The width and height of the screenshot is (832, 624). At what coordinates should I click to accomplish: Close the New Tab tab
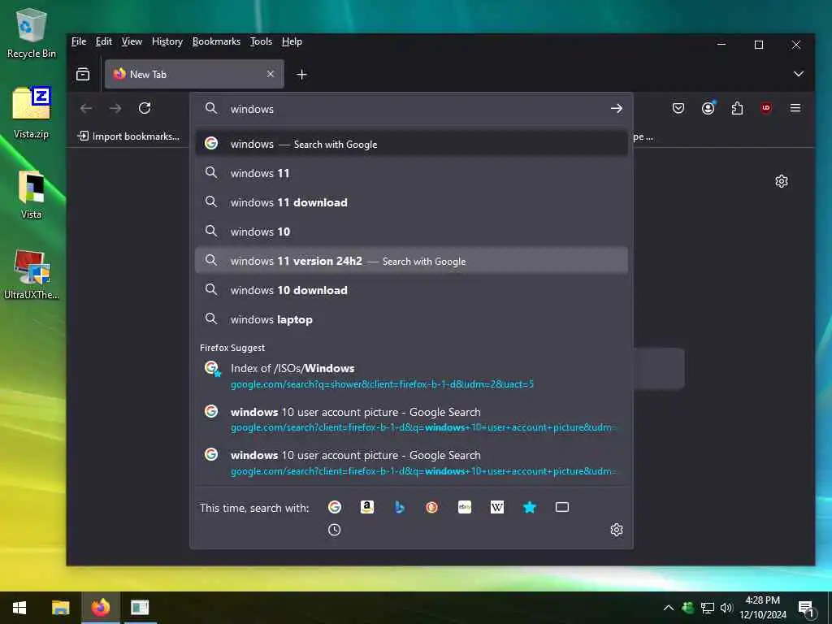[271, 74]
